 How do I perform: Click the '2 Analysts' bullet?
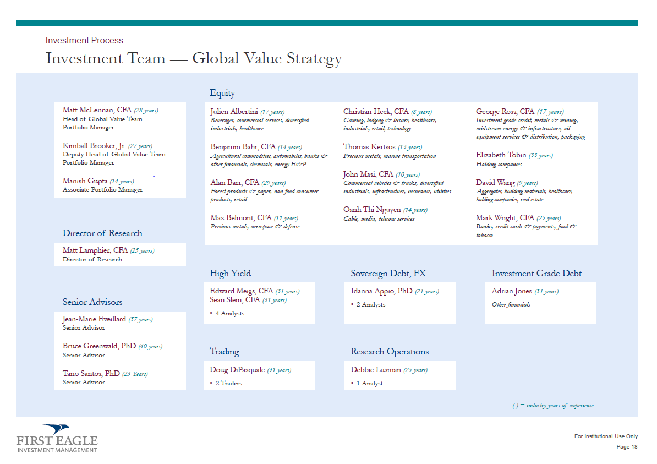coord(368,305)
